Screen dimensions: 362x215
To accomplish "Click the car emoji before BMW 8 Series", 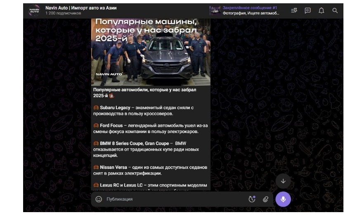I will click(96, 143).
